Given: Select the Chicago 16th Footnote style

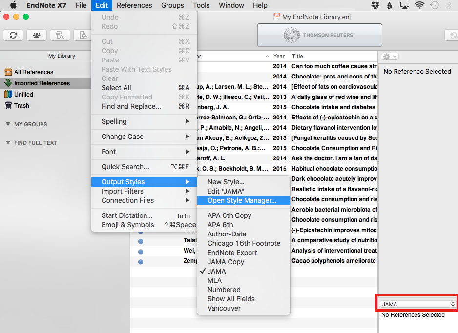Looking at the screenshot, I should [244, 243].
